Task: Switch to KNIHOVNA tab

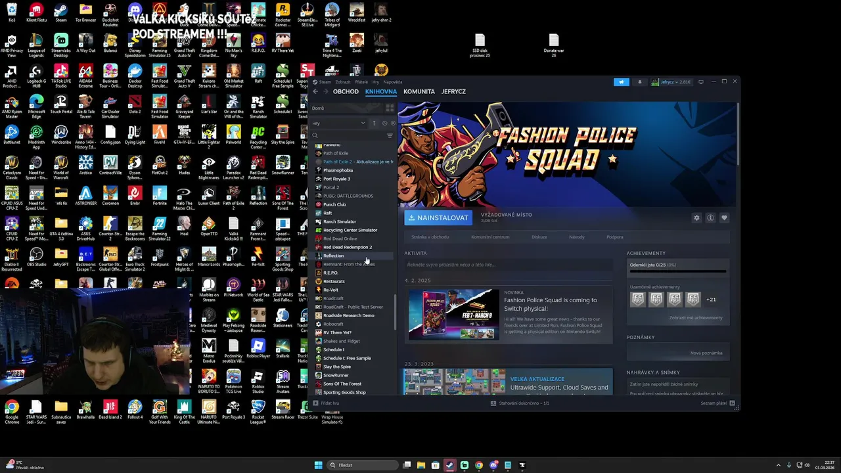Action: pyautogui.click(x=381, y=91)
